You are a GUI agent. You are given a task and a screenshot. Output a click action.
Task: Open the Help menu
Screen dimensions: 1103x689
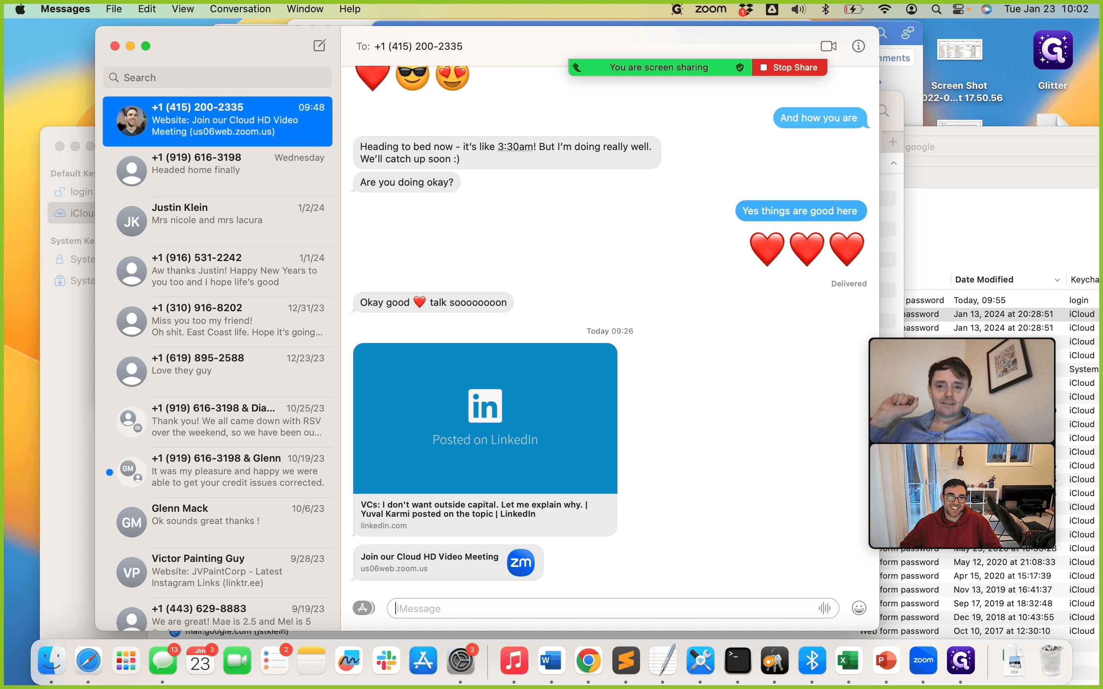click(350, 9)
